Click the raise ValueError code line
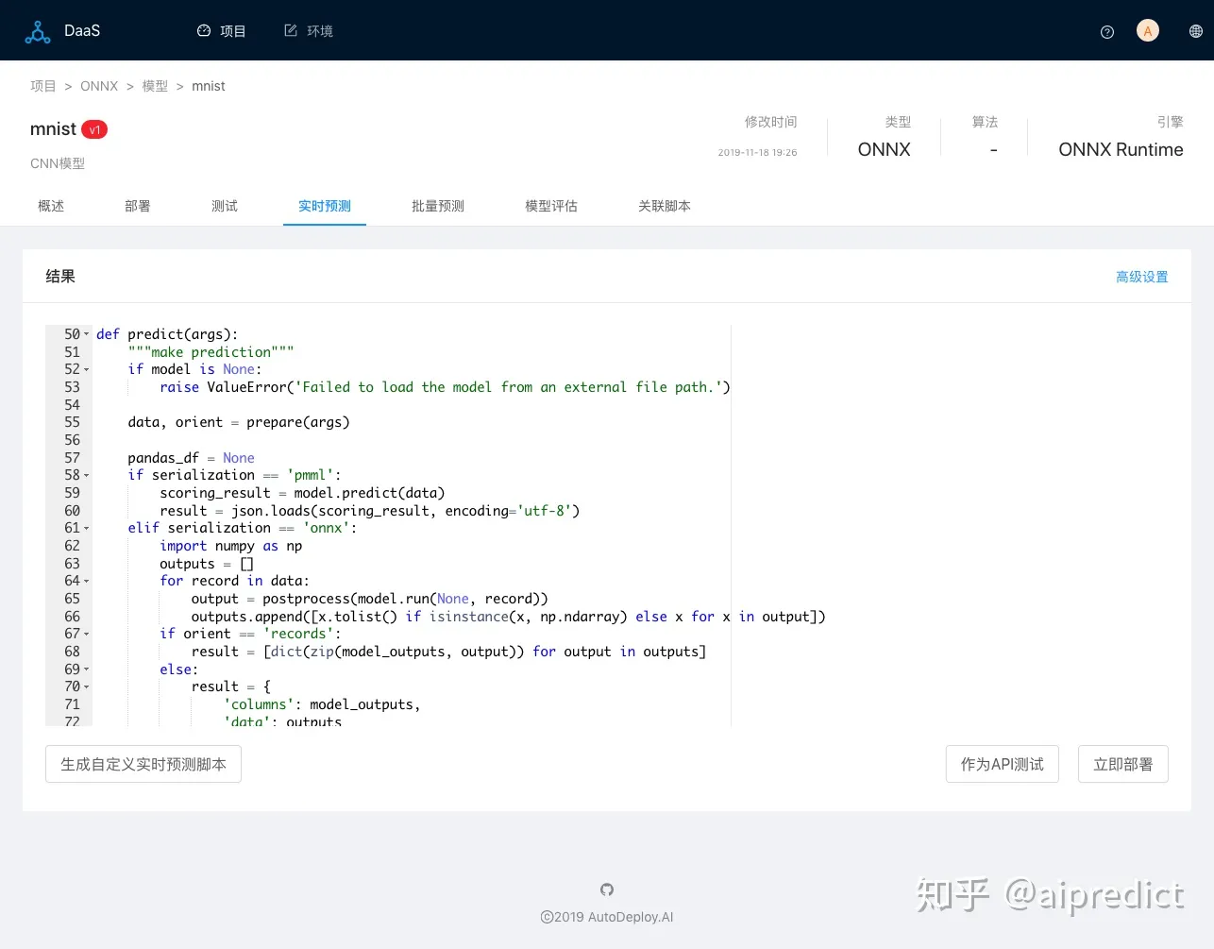The width and height of the screenshot is (1214, 949). (445, 387)
